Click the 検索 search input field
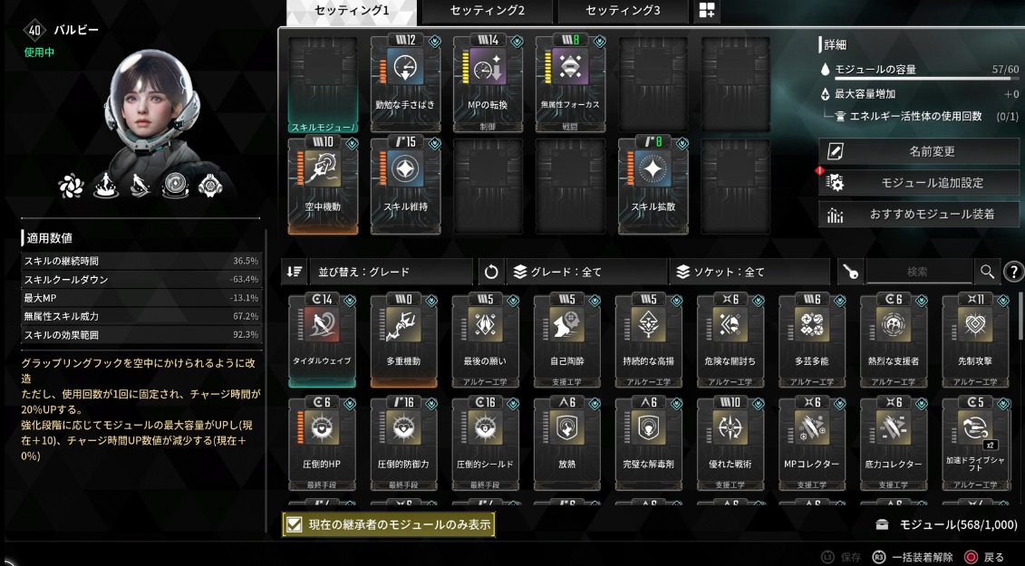Screen dimensions: 1025x566 click(x=918, y=272)
